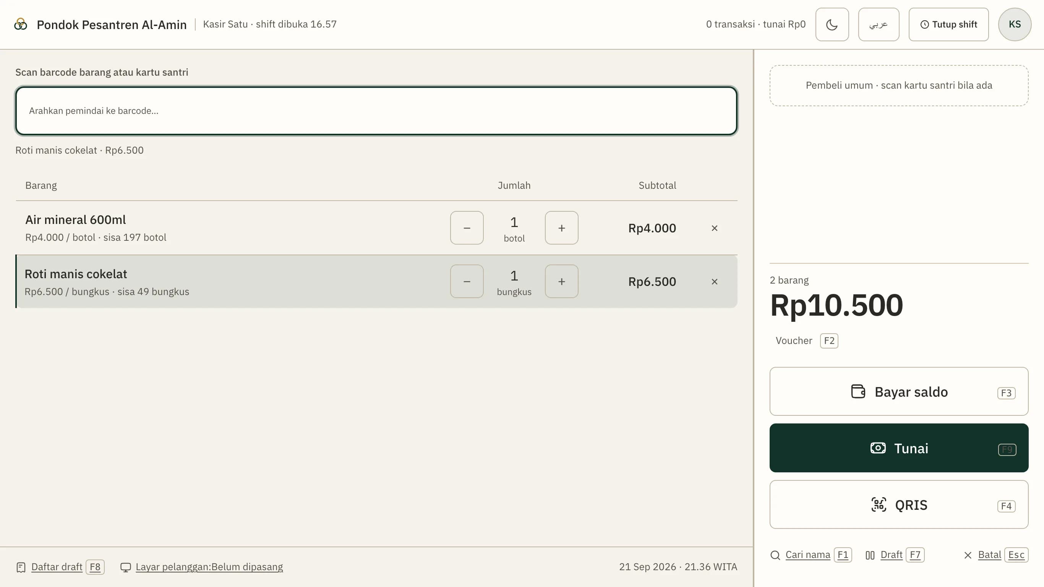Click the Barang column header
This screenshot has height=587, width=1044.
tap(41, 185)
